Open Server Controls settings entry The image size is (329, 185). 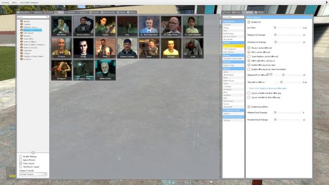pos(233,36)
